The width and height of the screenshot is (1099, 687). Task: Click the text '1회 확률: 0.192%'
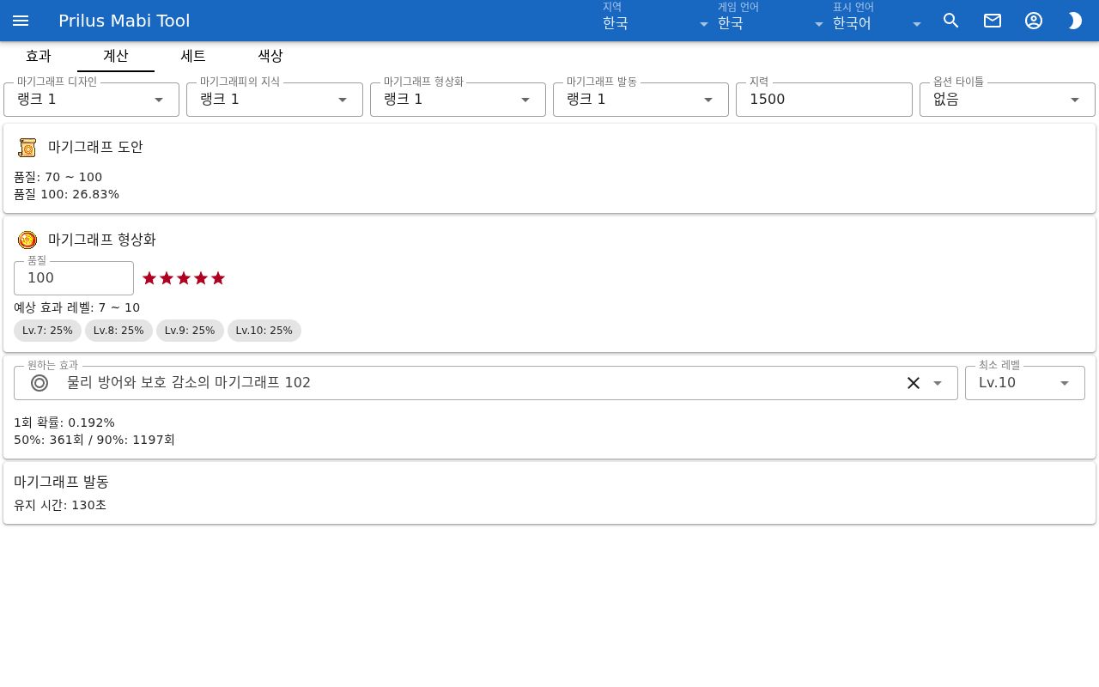coord(64,423)
